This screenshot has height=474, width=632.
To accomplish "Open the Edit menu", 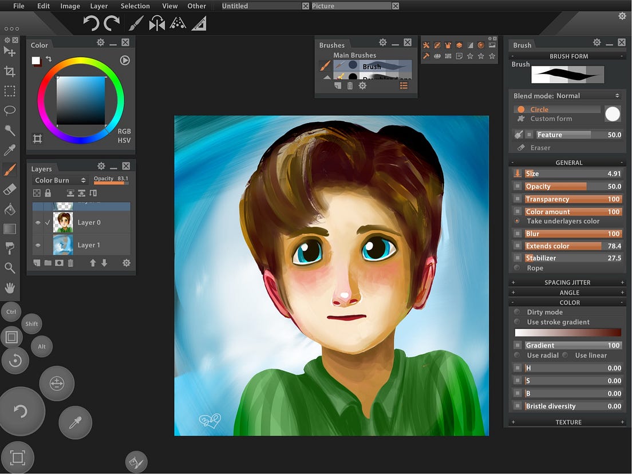I will [43, 6].
